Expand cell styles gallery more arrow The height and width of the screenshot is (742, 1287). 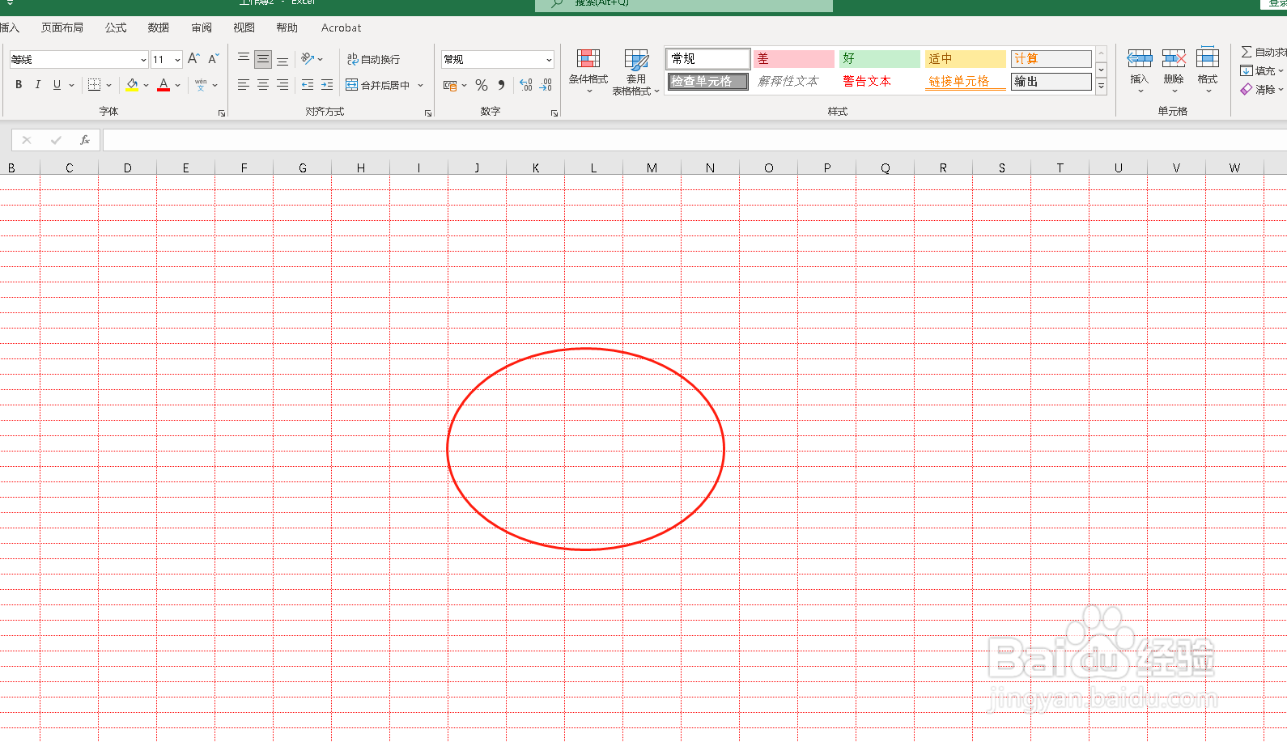(x=1101, y=87)
